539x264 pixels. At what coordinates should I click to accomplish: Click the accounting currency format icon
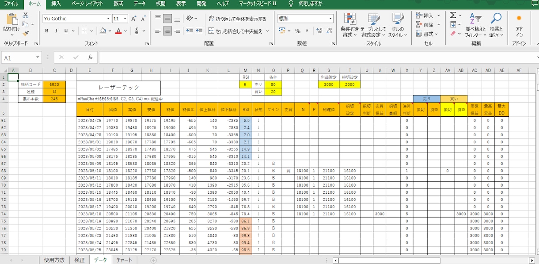click(282, 31)
